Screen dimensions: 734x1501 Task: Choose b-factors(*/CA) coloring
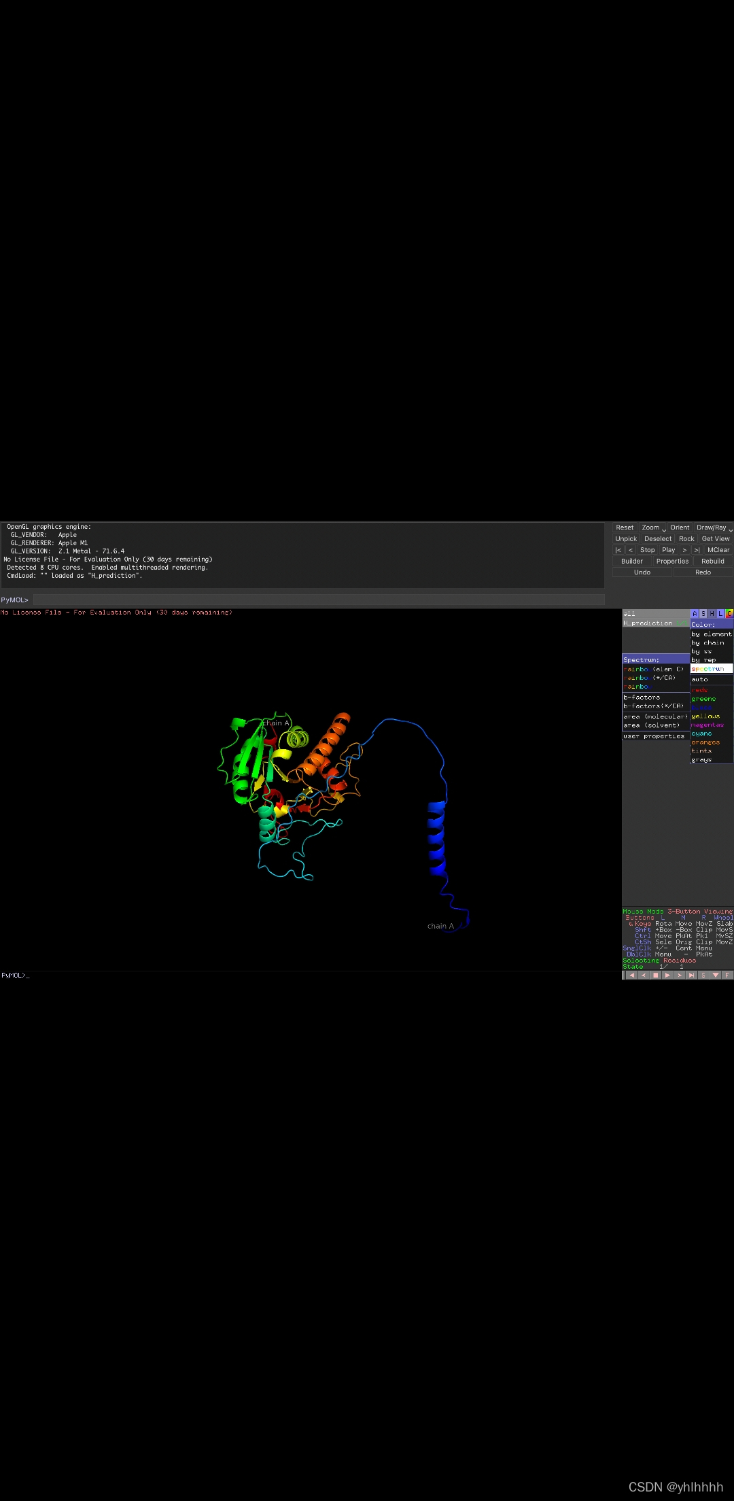(x=656, y=706)
